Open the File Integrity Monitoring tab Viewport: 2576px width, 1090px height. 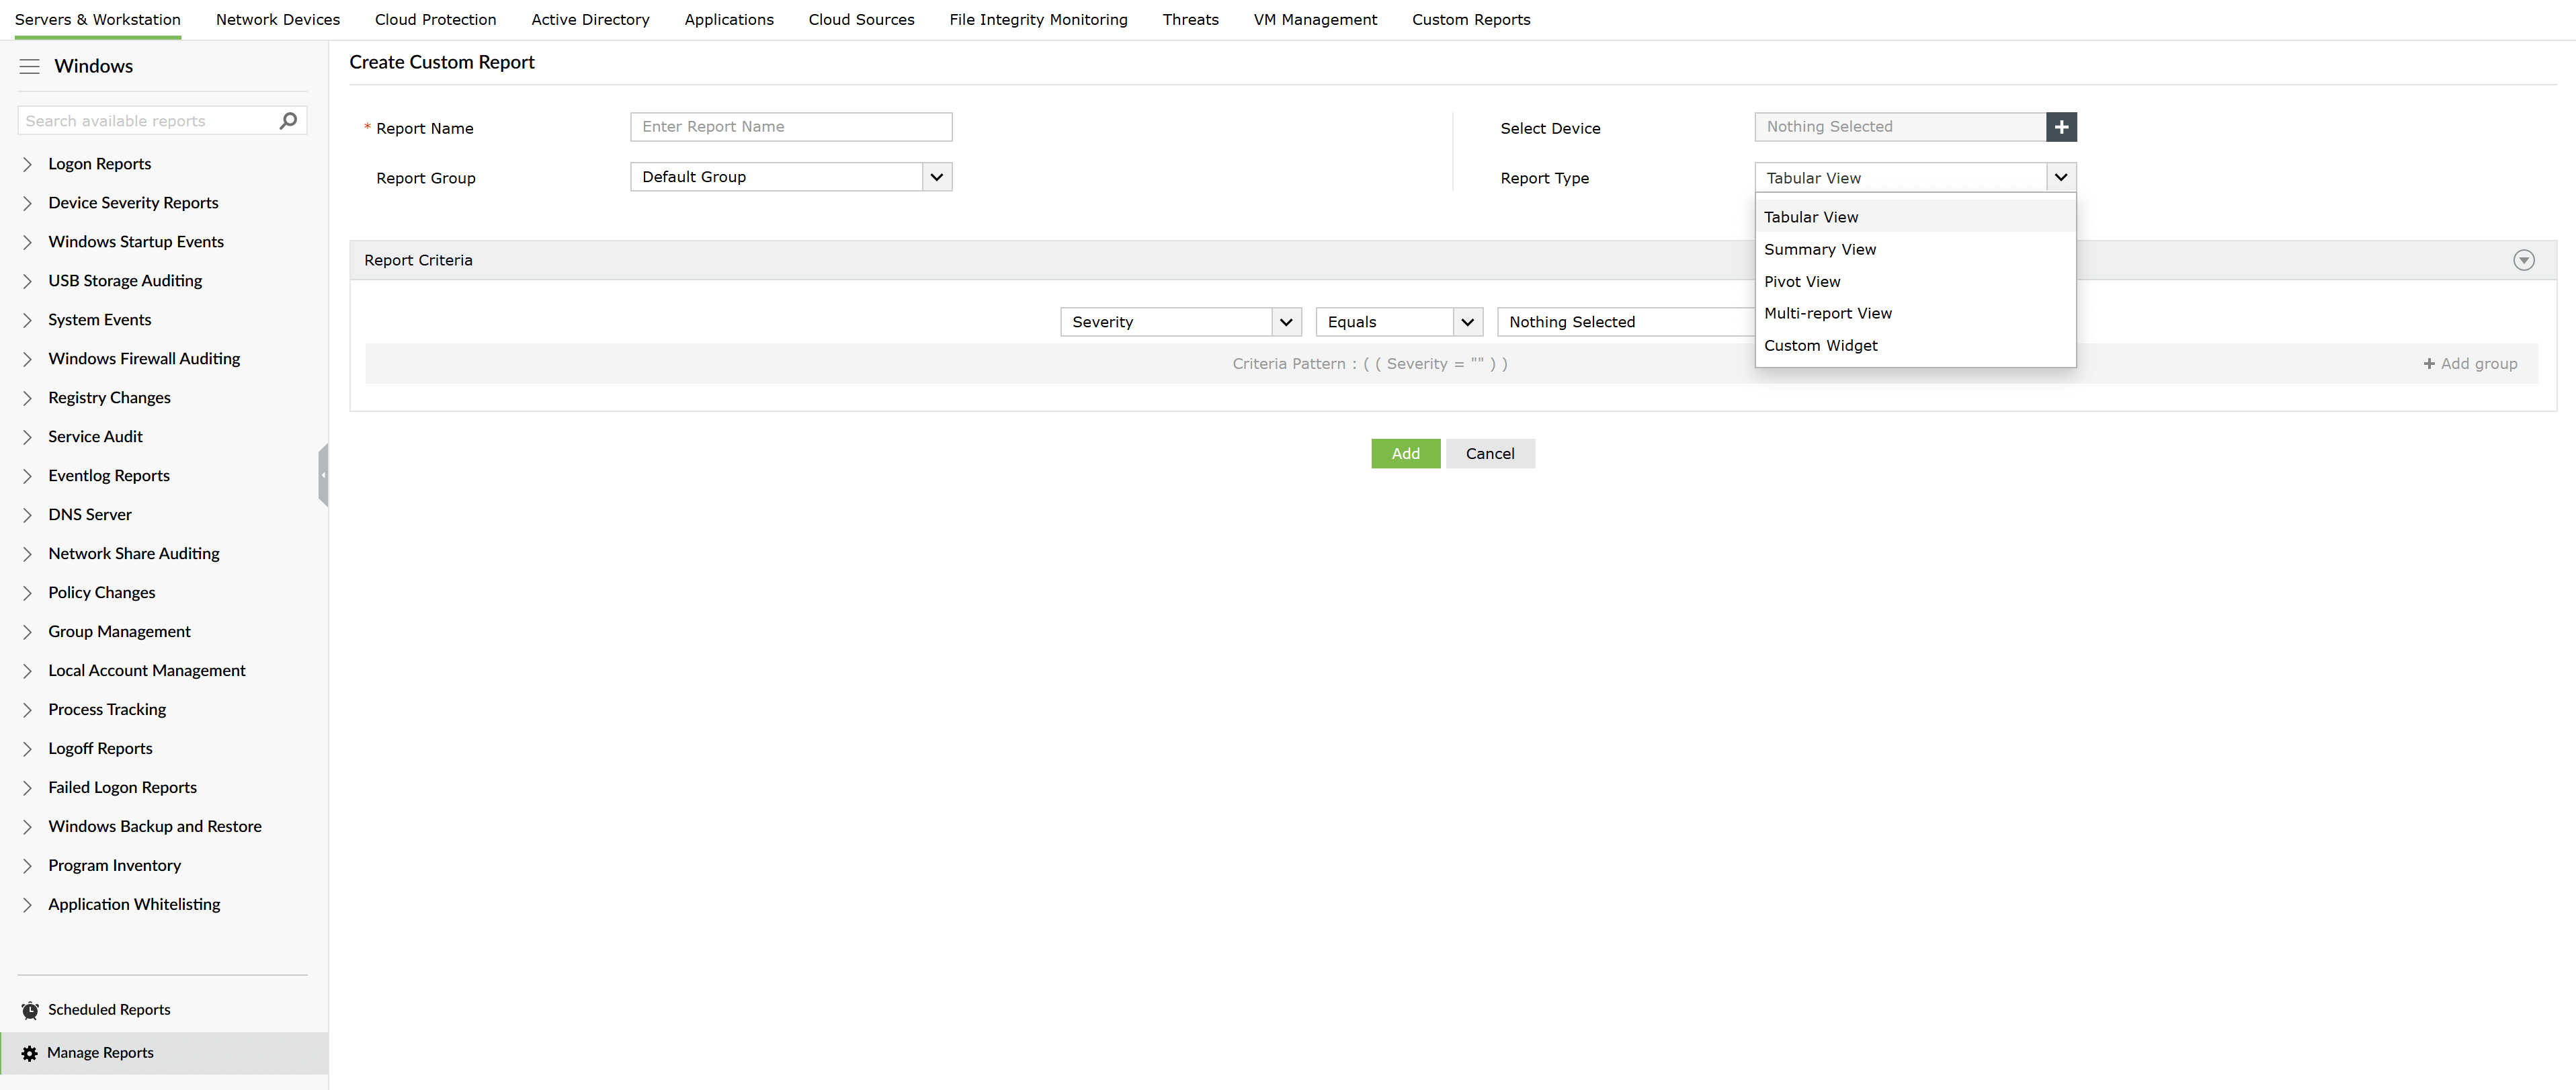pyautogui.click(x=1037, y=20)
